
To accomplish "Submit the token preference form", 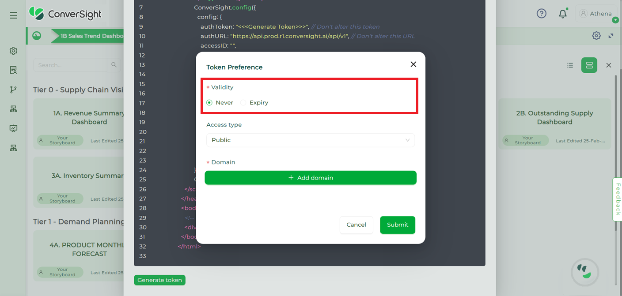I will point(398,225).
